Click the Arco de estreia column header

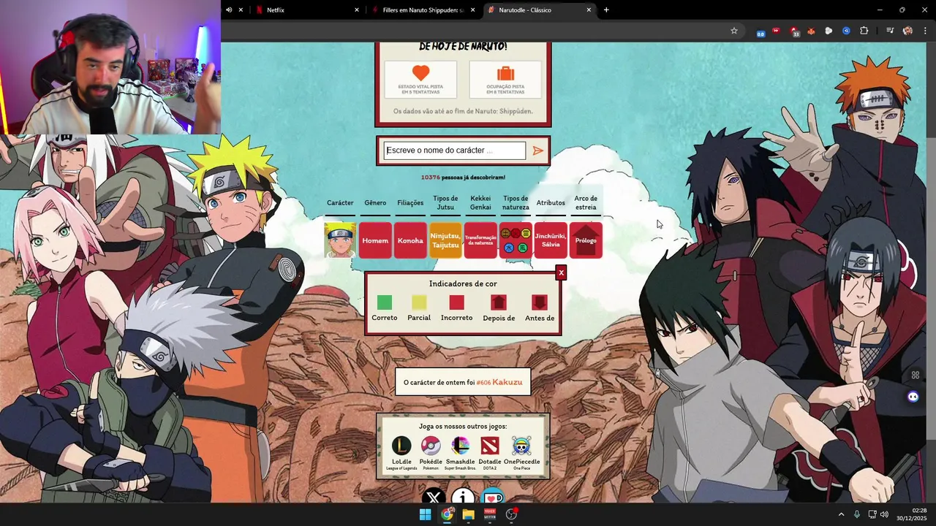586,203
